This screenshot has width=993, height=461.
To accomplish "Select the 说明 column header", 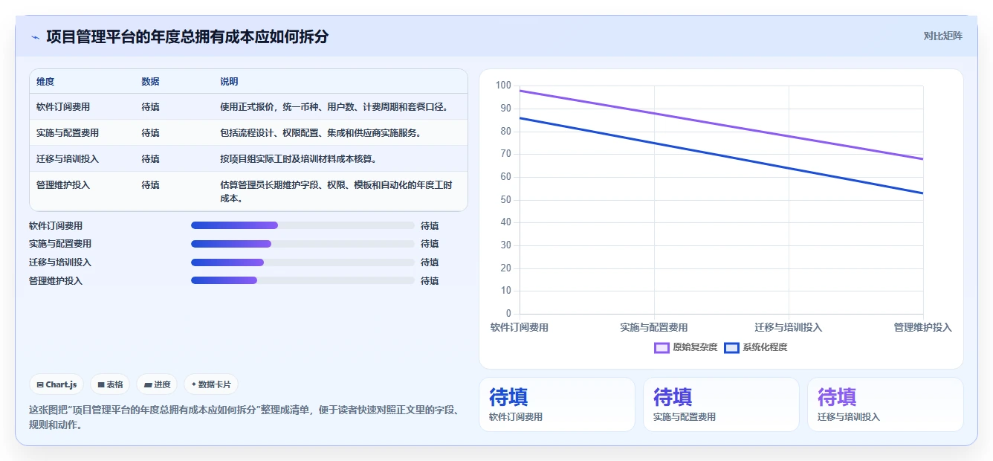I will tap(229, 82).
